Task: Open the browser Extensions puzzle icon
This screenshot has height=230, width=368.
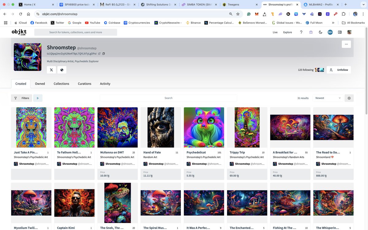Action: [343, 14]
